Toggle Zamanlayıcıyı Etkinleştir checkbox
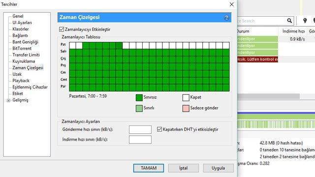Image resolution: width=315 pixels, height=177 pixels. pos(62,29)
